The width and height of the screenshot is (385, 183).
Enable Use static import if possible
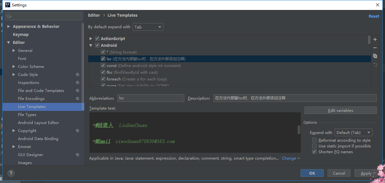314,146
